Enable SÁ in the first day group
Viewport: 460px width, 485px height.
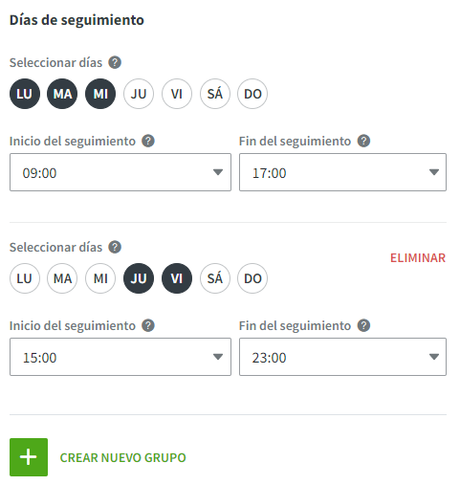pos(215,94)
